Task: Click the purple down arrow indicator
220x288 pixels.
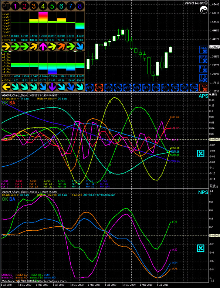Action: tap(52, 87)
